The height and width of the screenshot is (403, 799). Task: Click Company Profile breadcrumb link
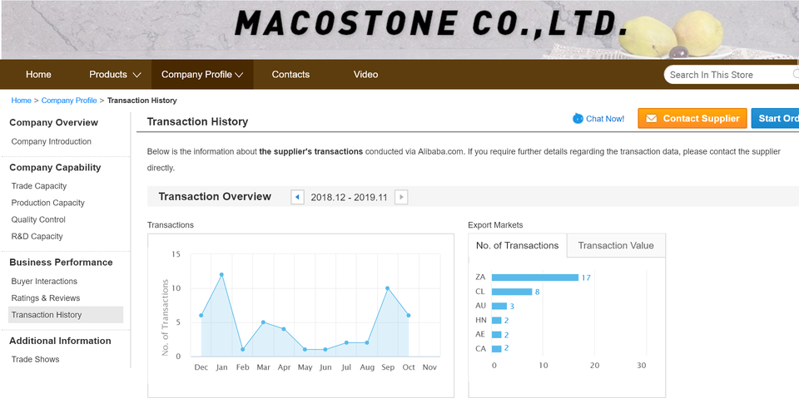click(69, 101)
